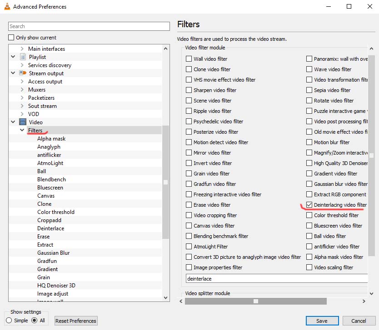Image resolution: width=379 pixels, height=330 pixels.
Task: Select Croppadd in the tree
Action: [50, 220]
